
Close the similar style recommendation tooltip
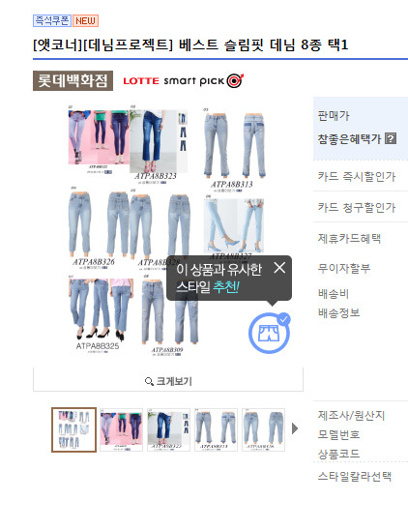pos(279,268)
